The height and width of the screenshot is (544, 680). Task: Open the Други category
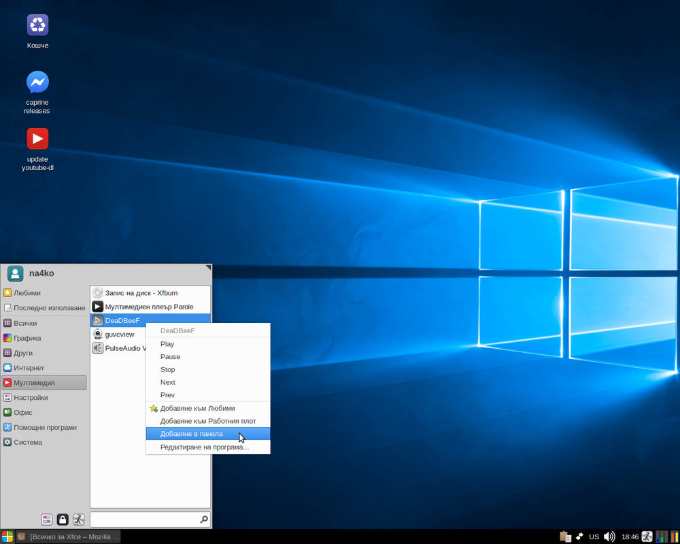44,353
